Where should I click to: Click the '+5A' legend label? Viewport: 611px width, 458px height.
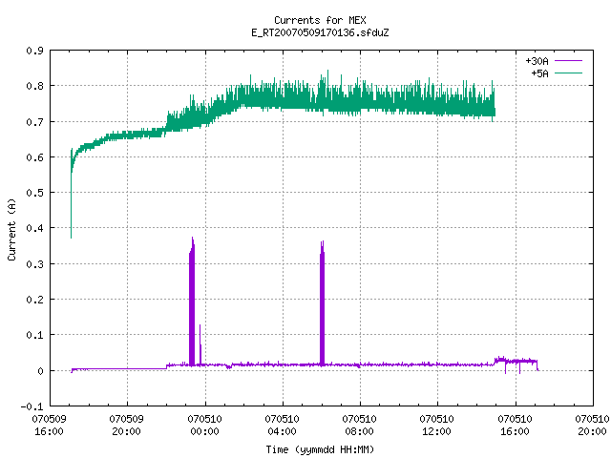(539, 73)
